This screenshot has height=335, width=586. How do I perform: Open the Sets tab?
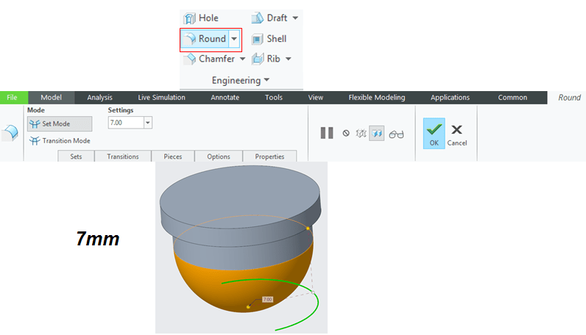pos(76,156)
